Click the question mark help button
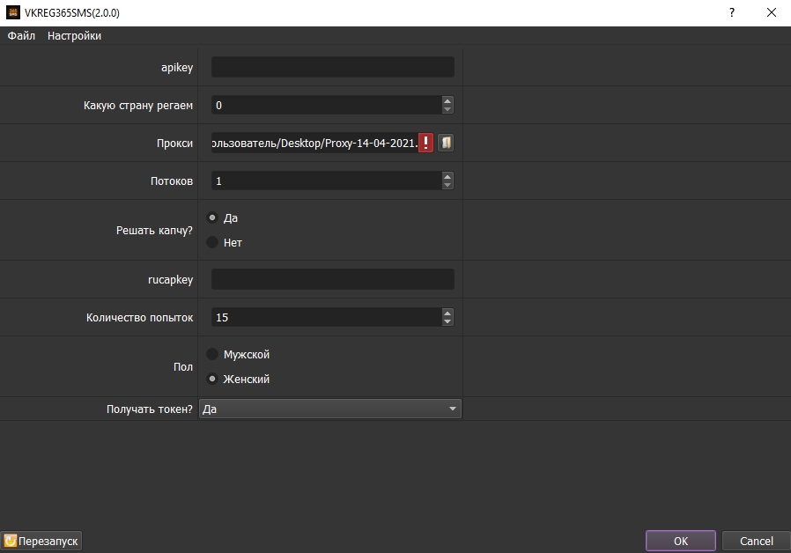The height and width of the screenshot is (553, 791). point(731,13)
